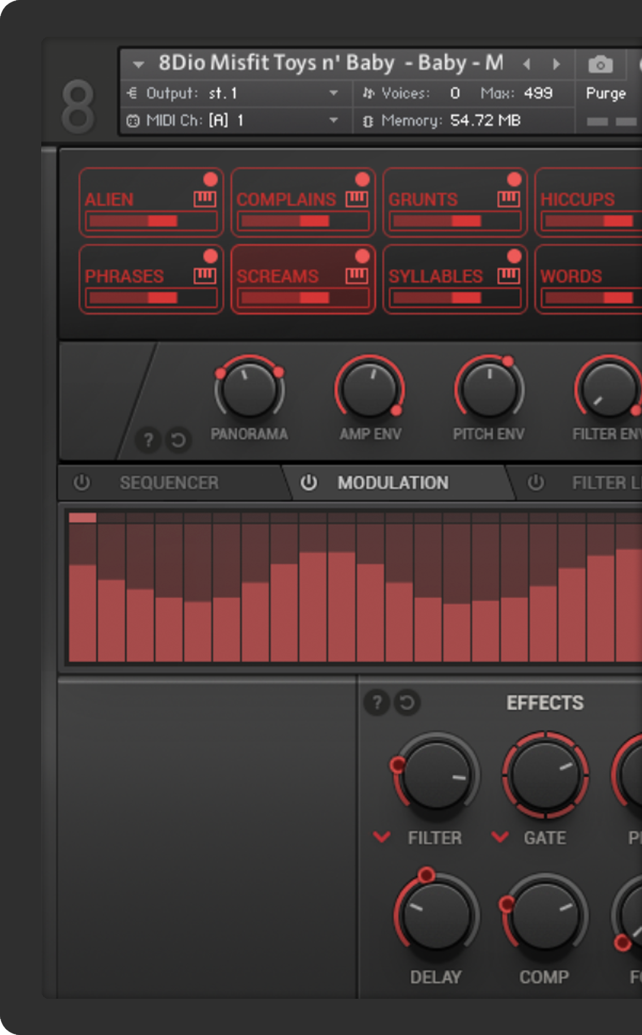Open the GRUNTS keyboard mapping icon
Screen dimensions: 642x1035
click(509, 199)
